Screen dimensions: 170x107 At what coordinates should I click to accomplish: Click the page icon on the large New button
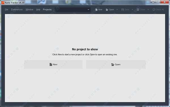[51, 64]
